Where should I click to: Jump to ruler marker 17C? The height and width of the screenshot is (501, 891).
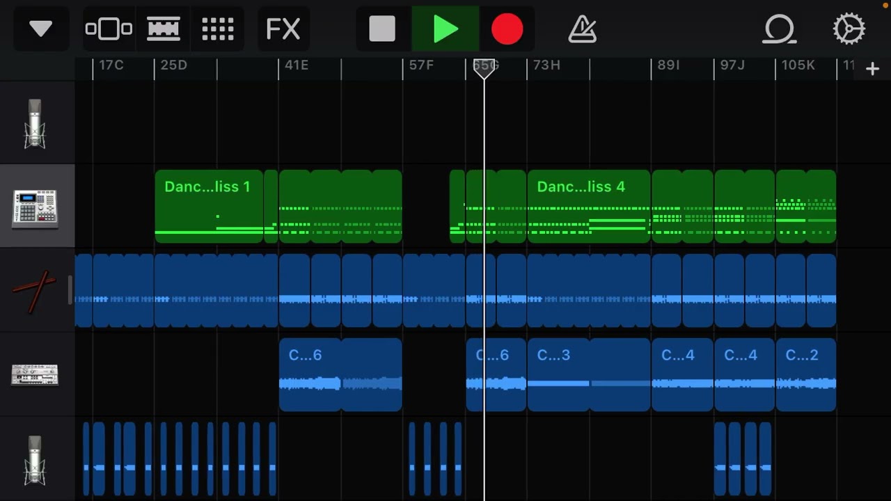pyautogui.click(x=111, y=65)
